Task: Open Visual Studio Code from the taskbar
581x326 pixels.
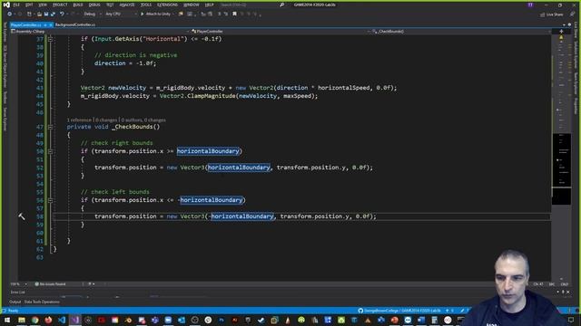Action: click(62, 320)
